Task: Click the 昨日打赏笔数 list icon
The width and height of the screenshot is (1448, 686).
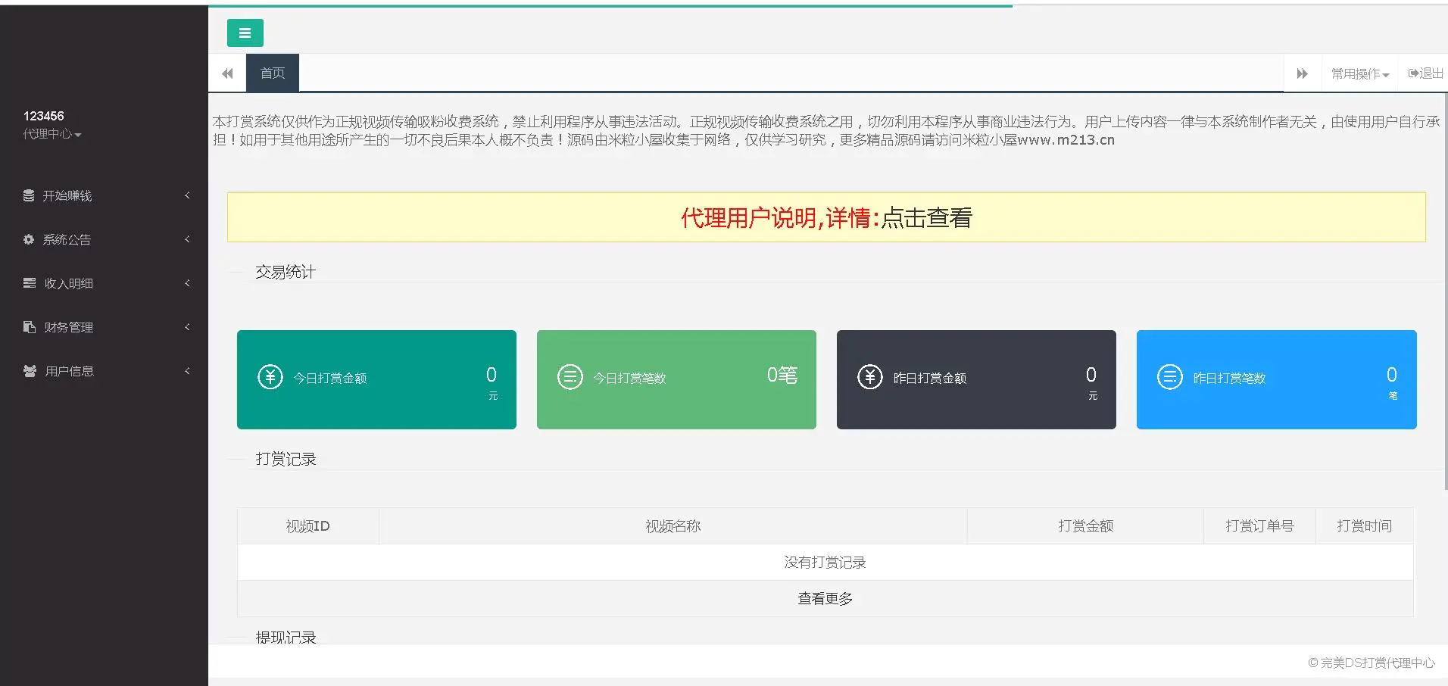Action: coord(1169,376)
